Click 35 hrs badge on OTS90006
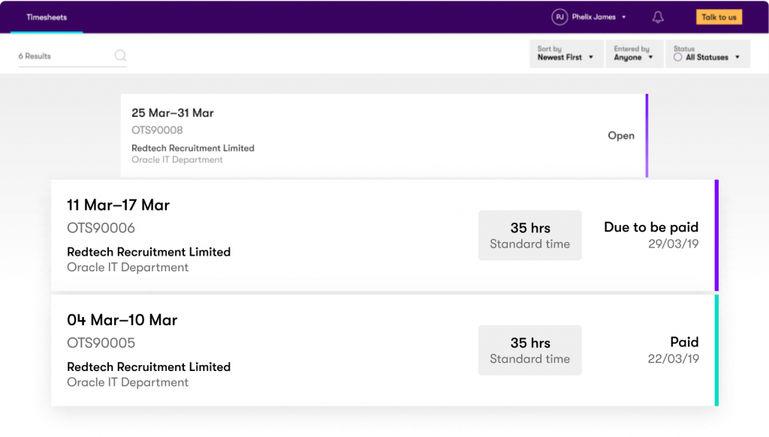Viewport: 769px width, 437px height. click(529, 235)
